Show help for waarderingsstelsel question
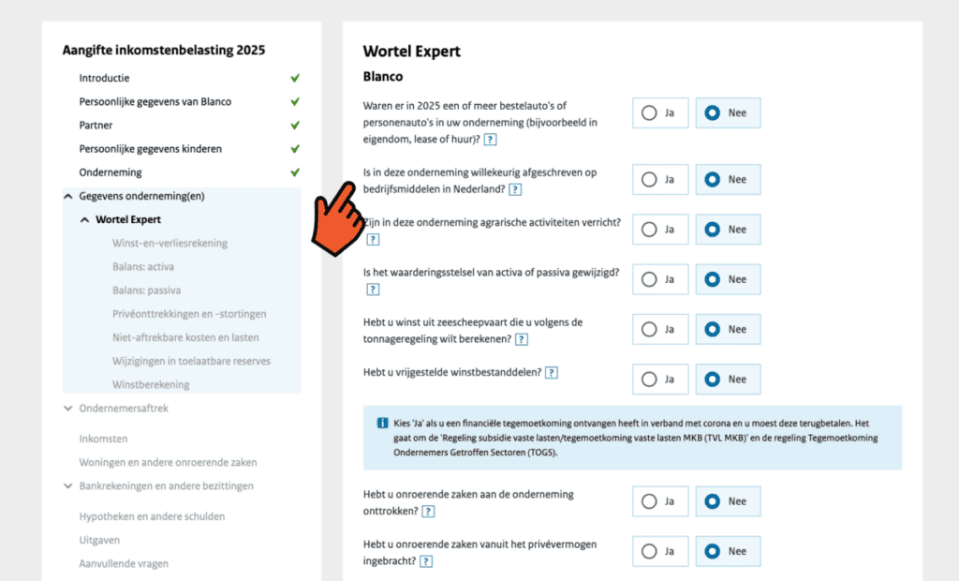This screenshot has height=581, width=959. 373,290
